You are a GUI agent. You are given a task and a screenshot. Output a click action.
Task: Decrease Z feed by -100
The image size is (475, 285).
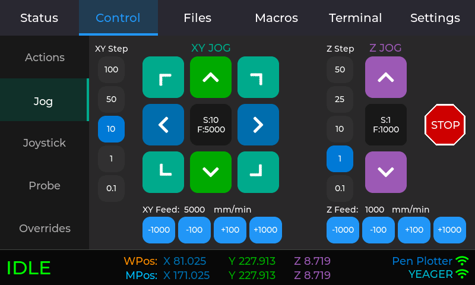pos(378,230)
